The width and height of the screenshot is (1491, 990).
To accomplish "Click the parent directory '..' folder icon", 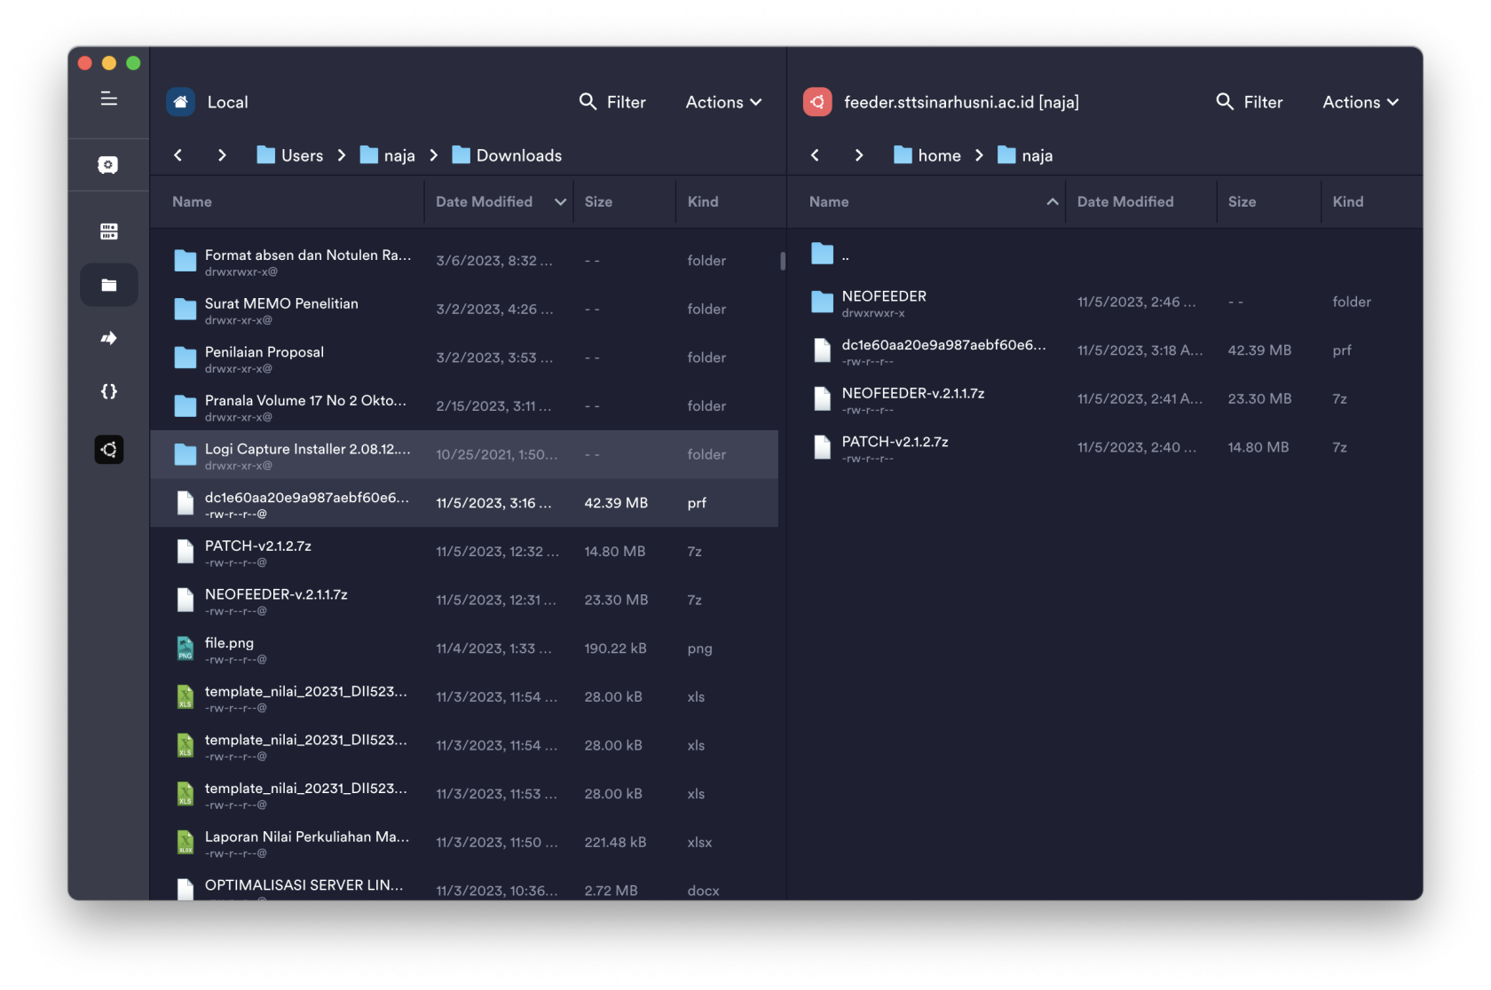I will click(822, 255).
